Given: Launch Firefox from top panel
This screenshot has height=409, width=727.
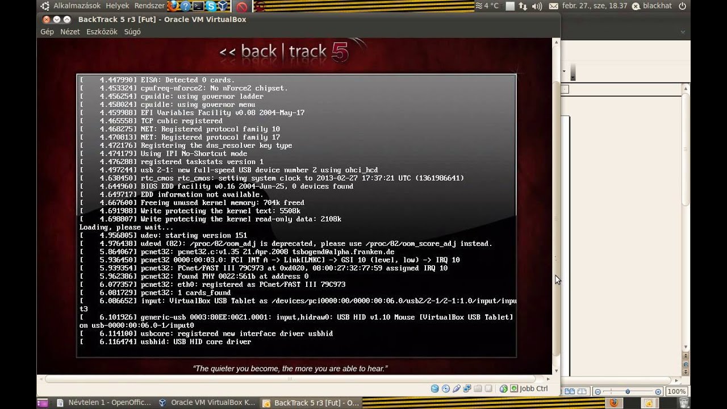Looking at the screenshot, I should (x=173, y=6).
